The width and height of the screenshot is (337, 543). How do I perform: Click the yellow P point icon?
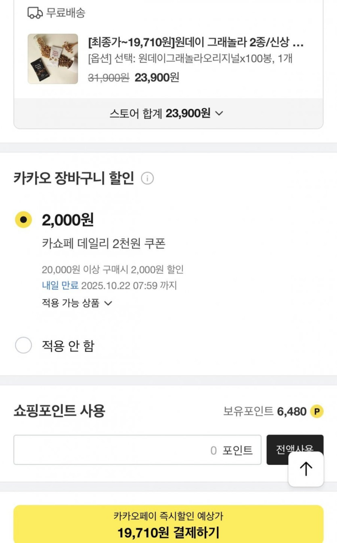(317, 412)
